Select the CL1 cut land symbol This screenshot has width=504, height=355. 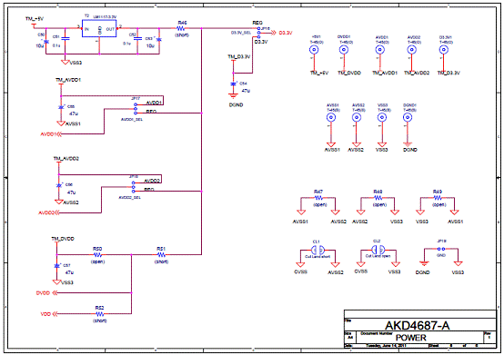click(318, 250)
